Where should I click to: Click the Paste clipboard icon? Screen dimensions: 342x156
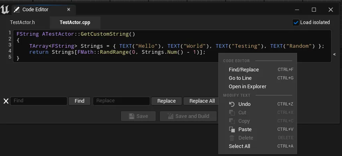click(232, 130)
